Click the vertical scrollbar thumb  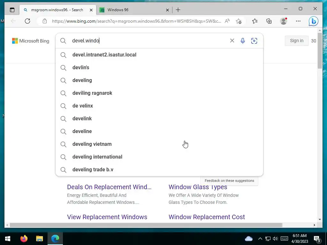click(320, 50)
